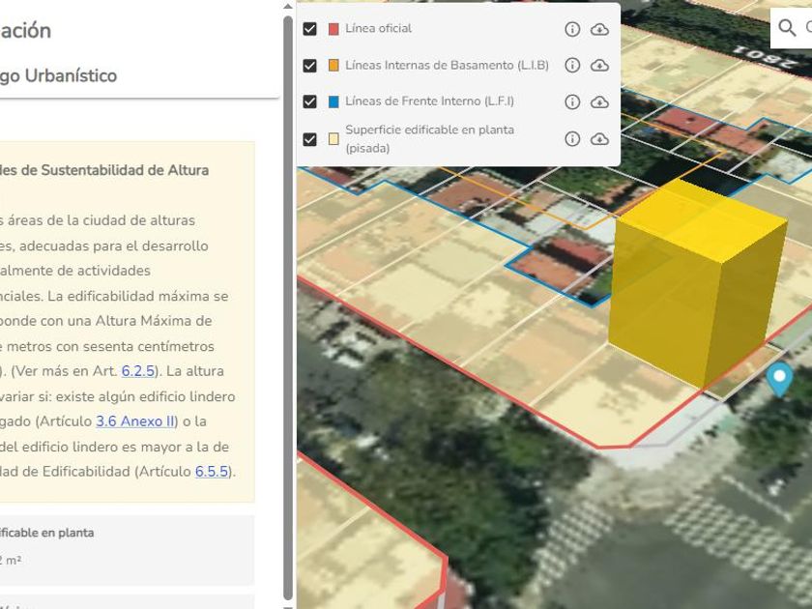Download Superficie edificable en planta layer
The width and height of the screenshot is (812, 609).
click(599, 138)
